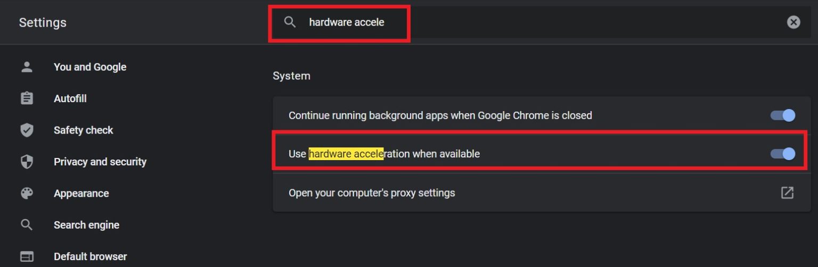
Task: Click the Autofill clipboard icon
Action: (x=27, y=98)
